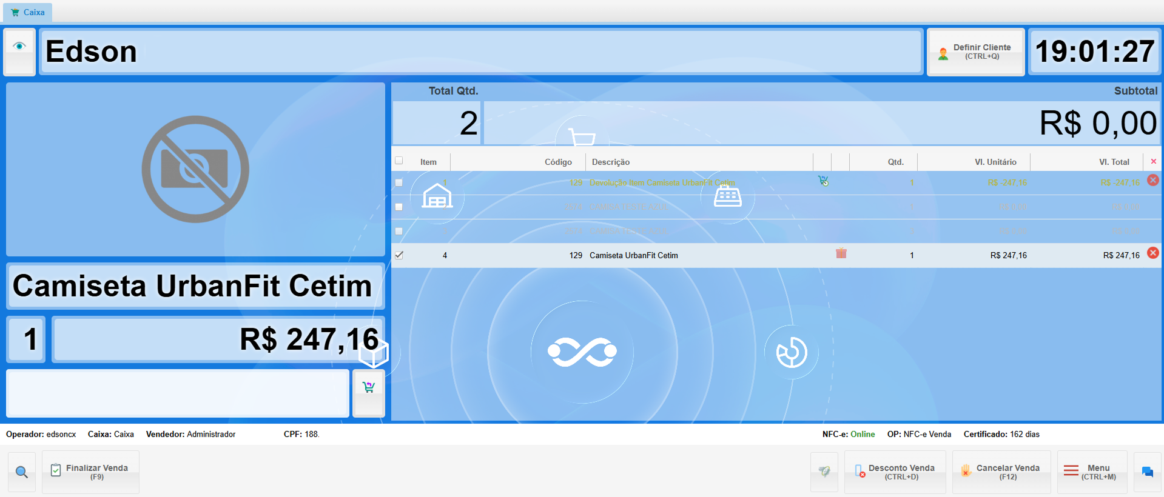This screenshot has width=1164, height=497.
Task: Open the Menu button (CTRL+M)
Action: point(1092,472)
